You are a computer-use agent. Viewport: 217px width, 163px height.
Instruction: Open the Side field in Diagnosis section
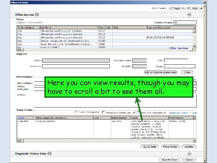click(176, 61)
